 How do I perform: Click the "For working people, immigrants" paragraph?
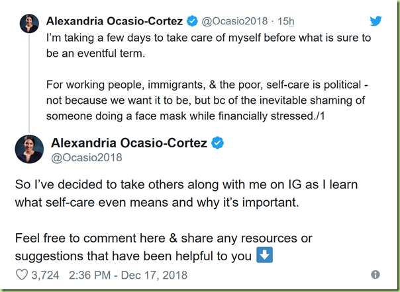[207, 100]
